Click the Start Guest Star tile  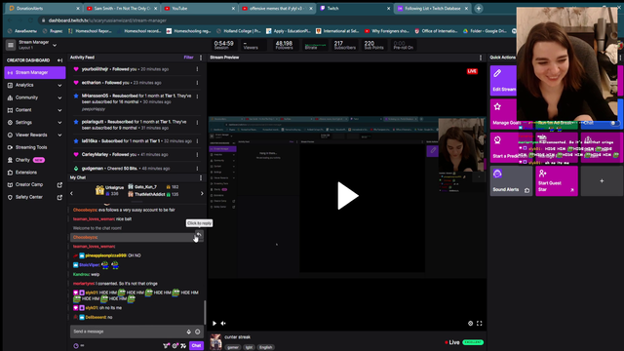click(x=557, y=181)
